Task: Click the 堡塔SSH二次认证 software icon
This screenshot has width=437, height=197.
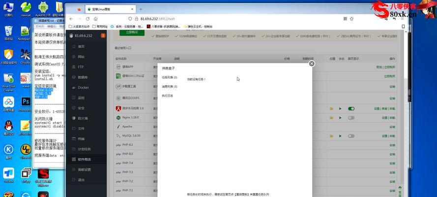Action: click(x=118, y=76)
